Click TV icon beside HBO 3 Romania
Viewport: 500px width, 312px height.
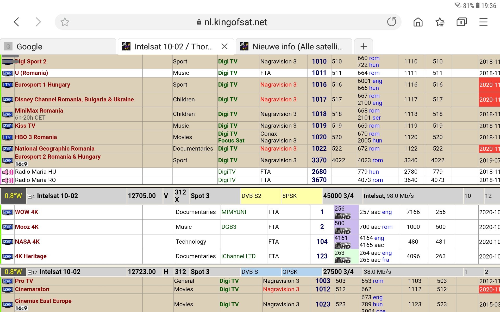click(x=8, y=137)
